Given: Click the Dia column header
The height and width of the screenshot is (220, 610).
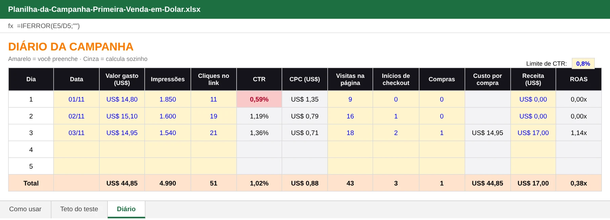Looking at the screenshot, I should (31, 79).
